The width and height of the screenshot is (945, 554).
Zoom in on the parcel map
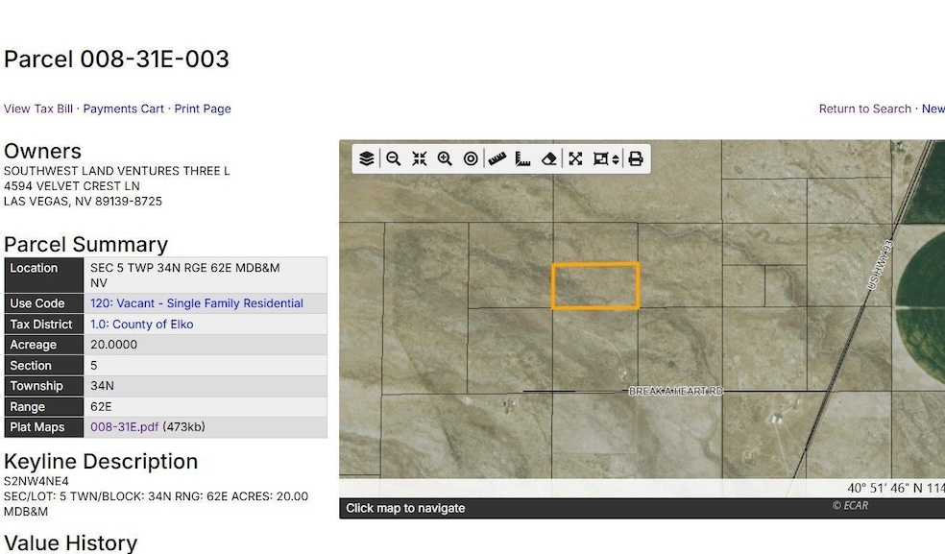click(445, 159)
